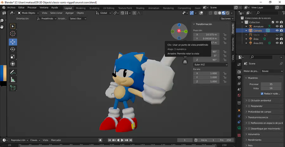285x147 pixels.
Task: Switch to the Modeling workspace tab
Action: tap(81, 8)
